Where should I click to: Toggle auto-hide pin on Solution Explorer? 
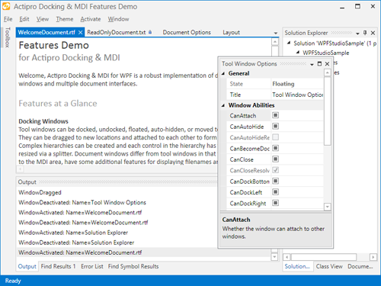click(x=365, y=33)
